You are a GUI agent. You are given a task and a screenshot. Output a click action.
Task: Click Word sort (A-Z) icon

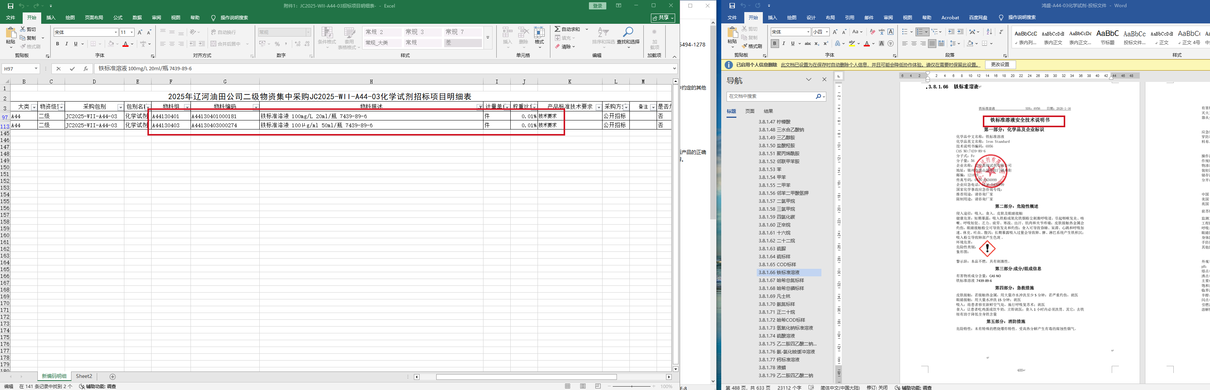[989, 32]
